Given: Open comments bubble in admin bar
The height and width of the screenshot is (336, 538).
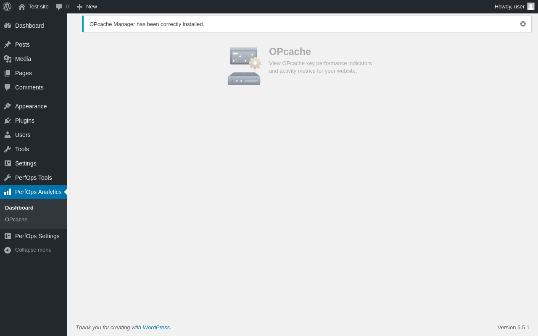Looking at the screenshot, I should [x=59, y=7].
